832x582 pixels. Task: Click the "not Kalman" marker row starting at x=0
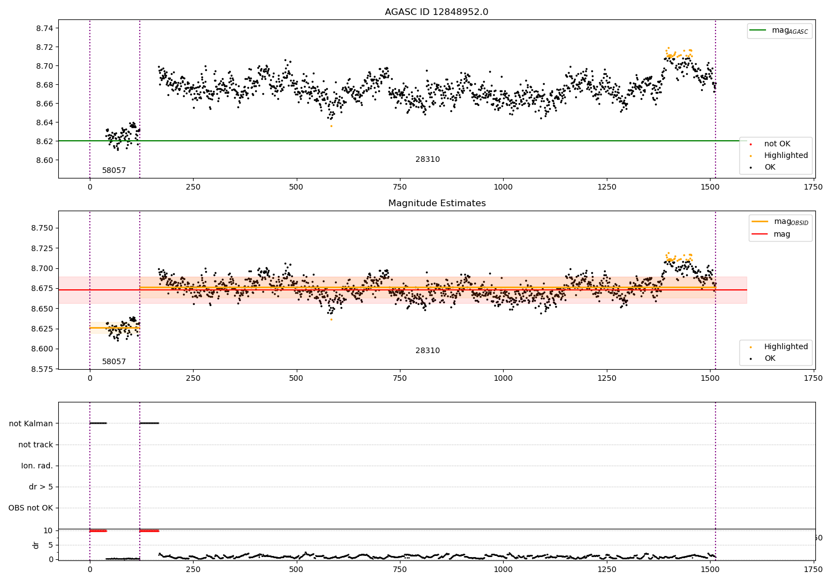click(98, 423)
